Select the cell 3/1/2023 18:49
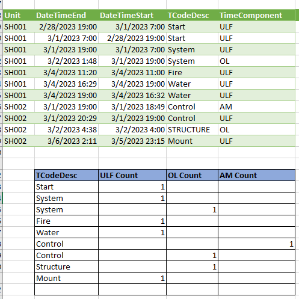This screenshot has width=299, height=299. click(132, 106)
